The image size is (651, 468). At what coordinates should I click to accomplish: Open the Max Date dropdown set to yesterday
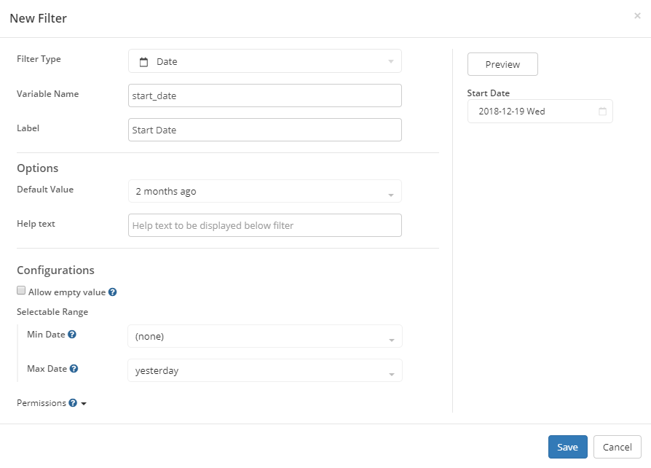tap(265, 370)
